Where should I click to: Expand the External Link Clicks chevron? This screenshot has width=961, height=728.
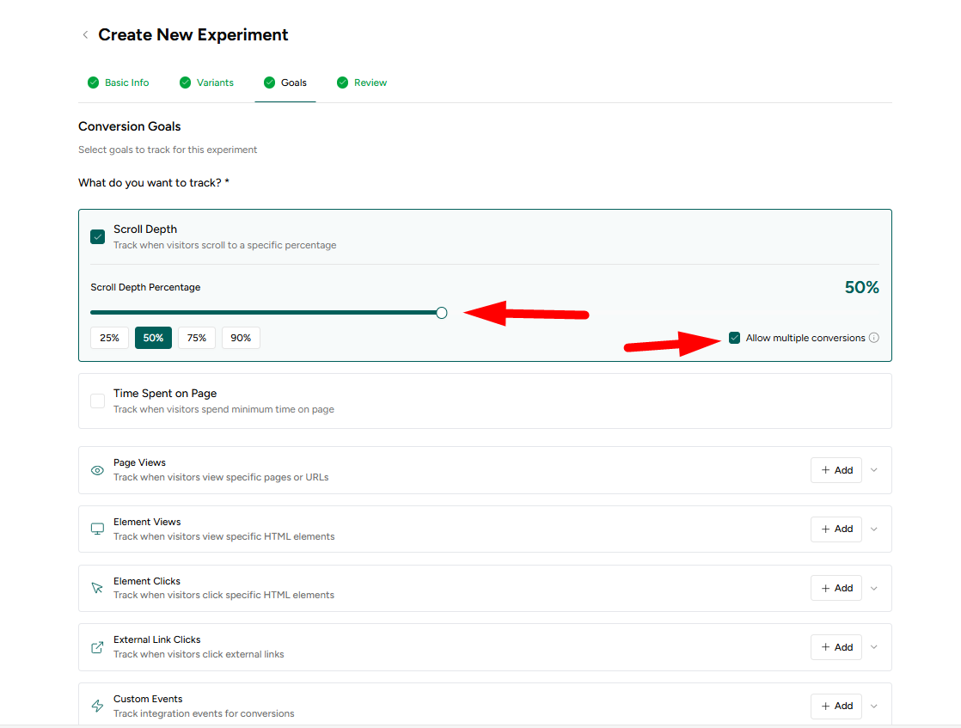coord(874,647)
